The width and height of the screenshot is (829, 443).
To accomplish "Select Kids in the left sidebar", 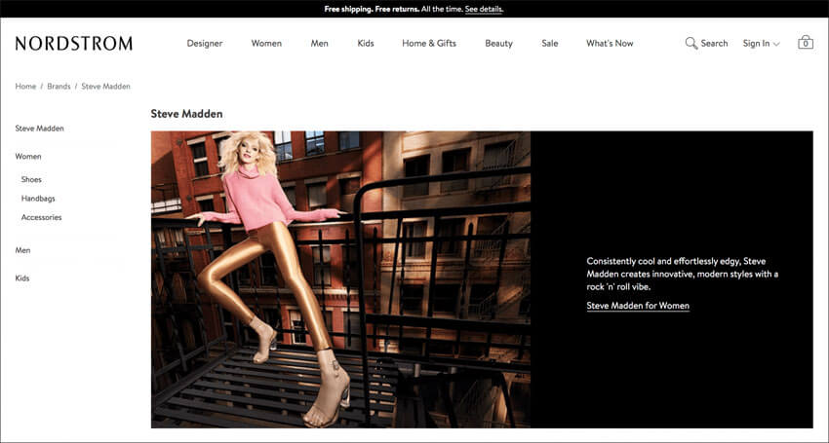I will pyautogui.click(x=22, y=278).
